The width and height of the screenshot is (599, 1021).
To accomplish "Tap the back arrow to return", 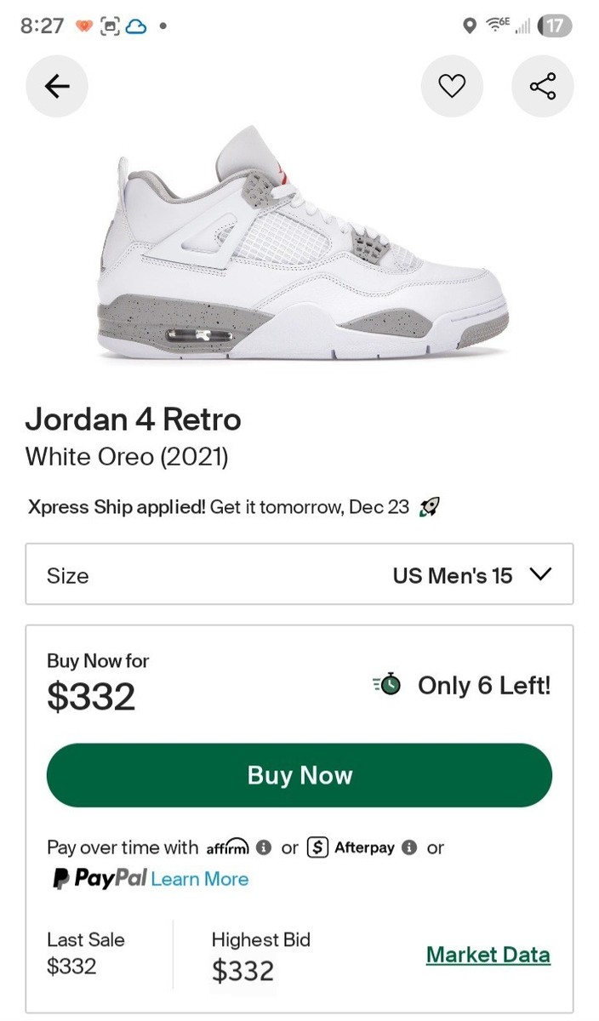I will (56, 86).
